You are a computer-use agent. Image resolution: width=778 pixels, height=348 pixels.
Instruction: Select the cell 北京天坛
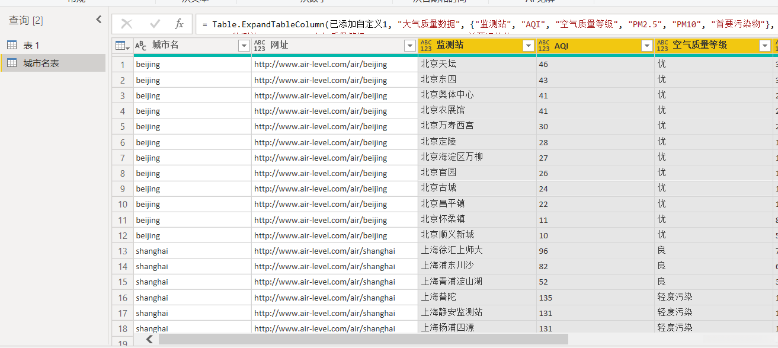tap(477, 64)
